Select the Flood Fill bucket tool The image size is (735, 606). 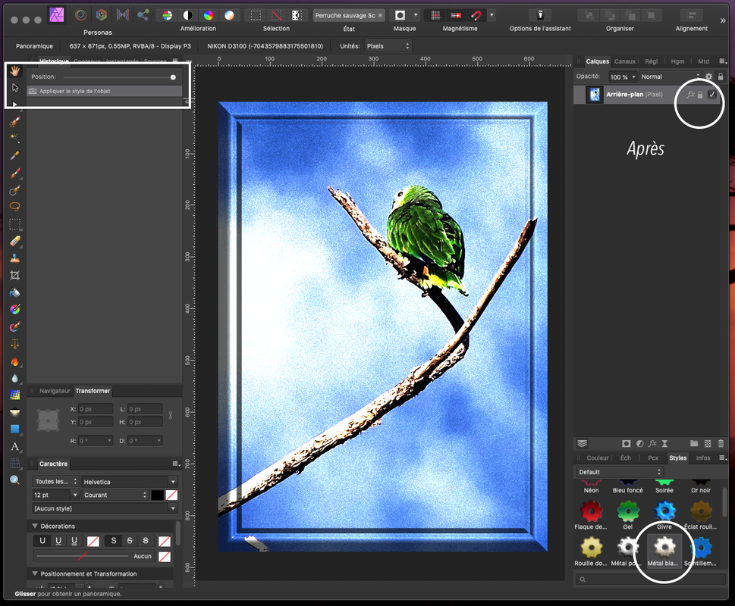pos(15,292)
